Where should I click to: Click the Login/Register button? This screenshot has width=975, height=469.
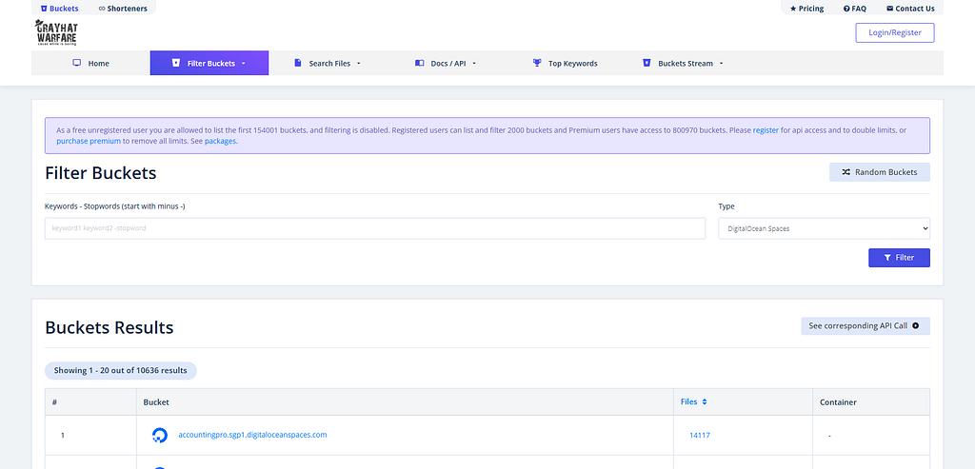pos(895,32)
